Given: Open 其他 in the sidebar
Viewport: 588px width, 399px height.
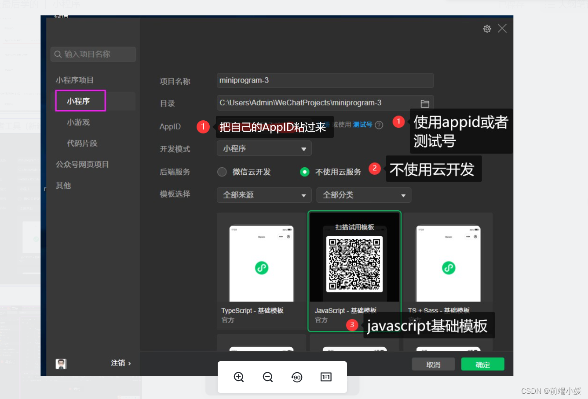Looking at the screenshot, I should (63, 185).
